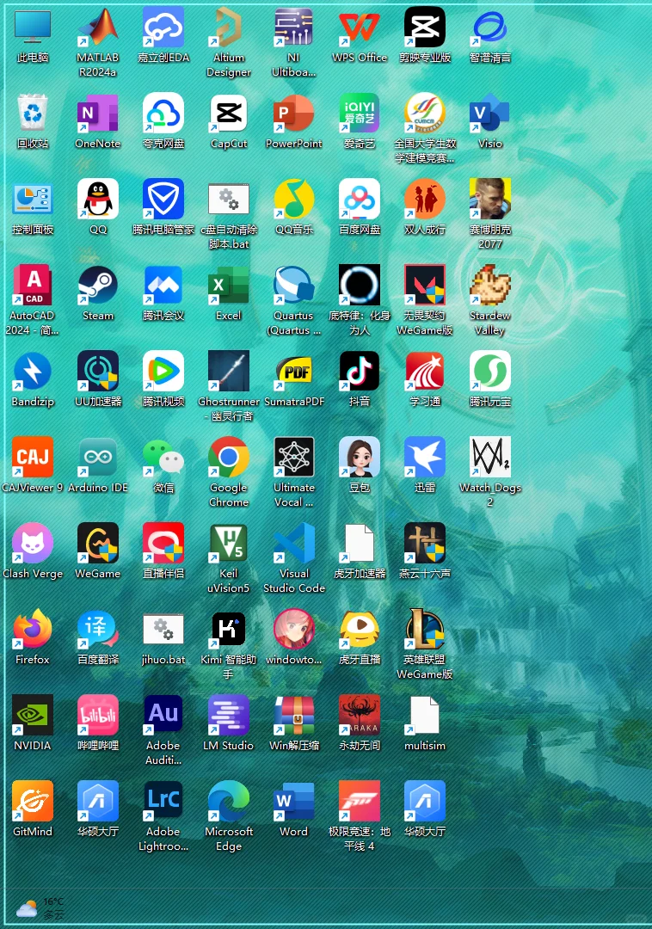This screenshot has height=929, width=652.
Task: Open the Word desktop shortcut
Action: pos(293,801)
